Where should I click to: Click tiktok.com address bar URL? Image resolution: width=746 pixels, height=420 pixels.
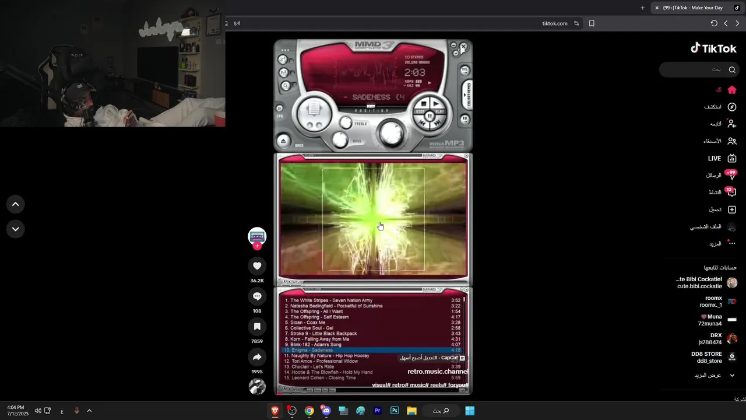[x=554, y=23]
